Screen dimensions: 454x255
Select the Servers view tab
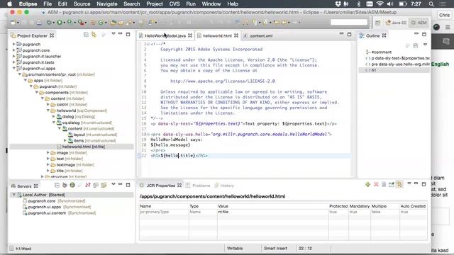tap(24, 186)
